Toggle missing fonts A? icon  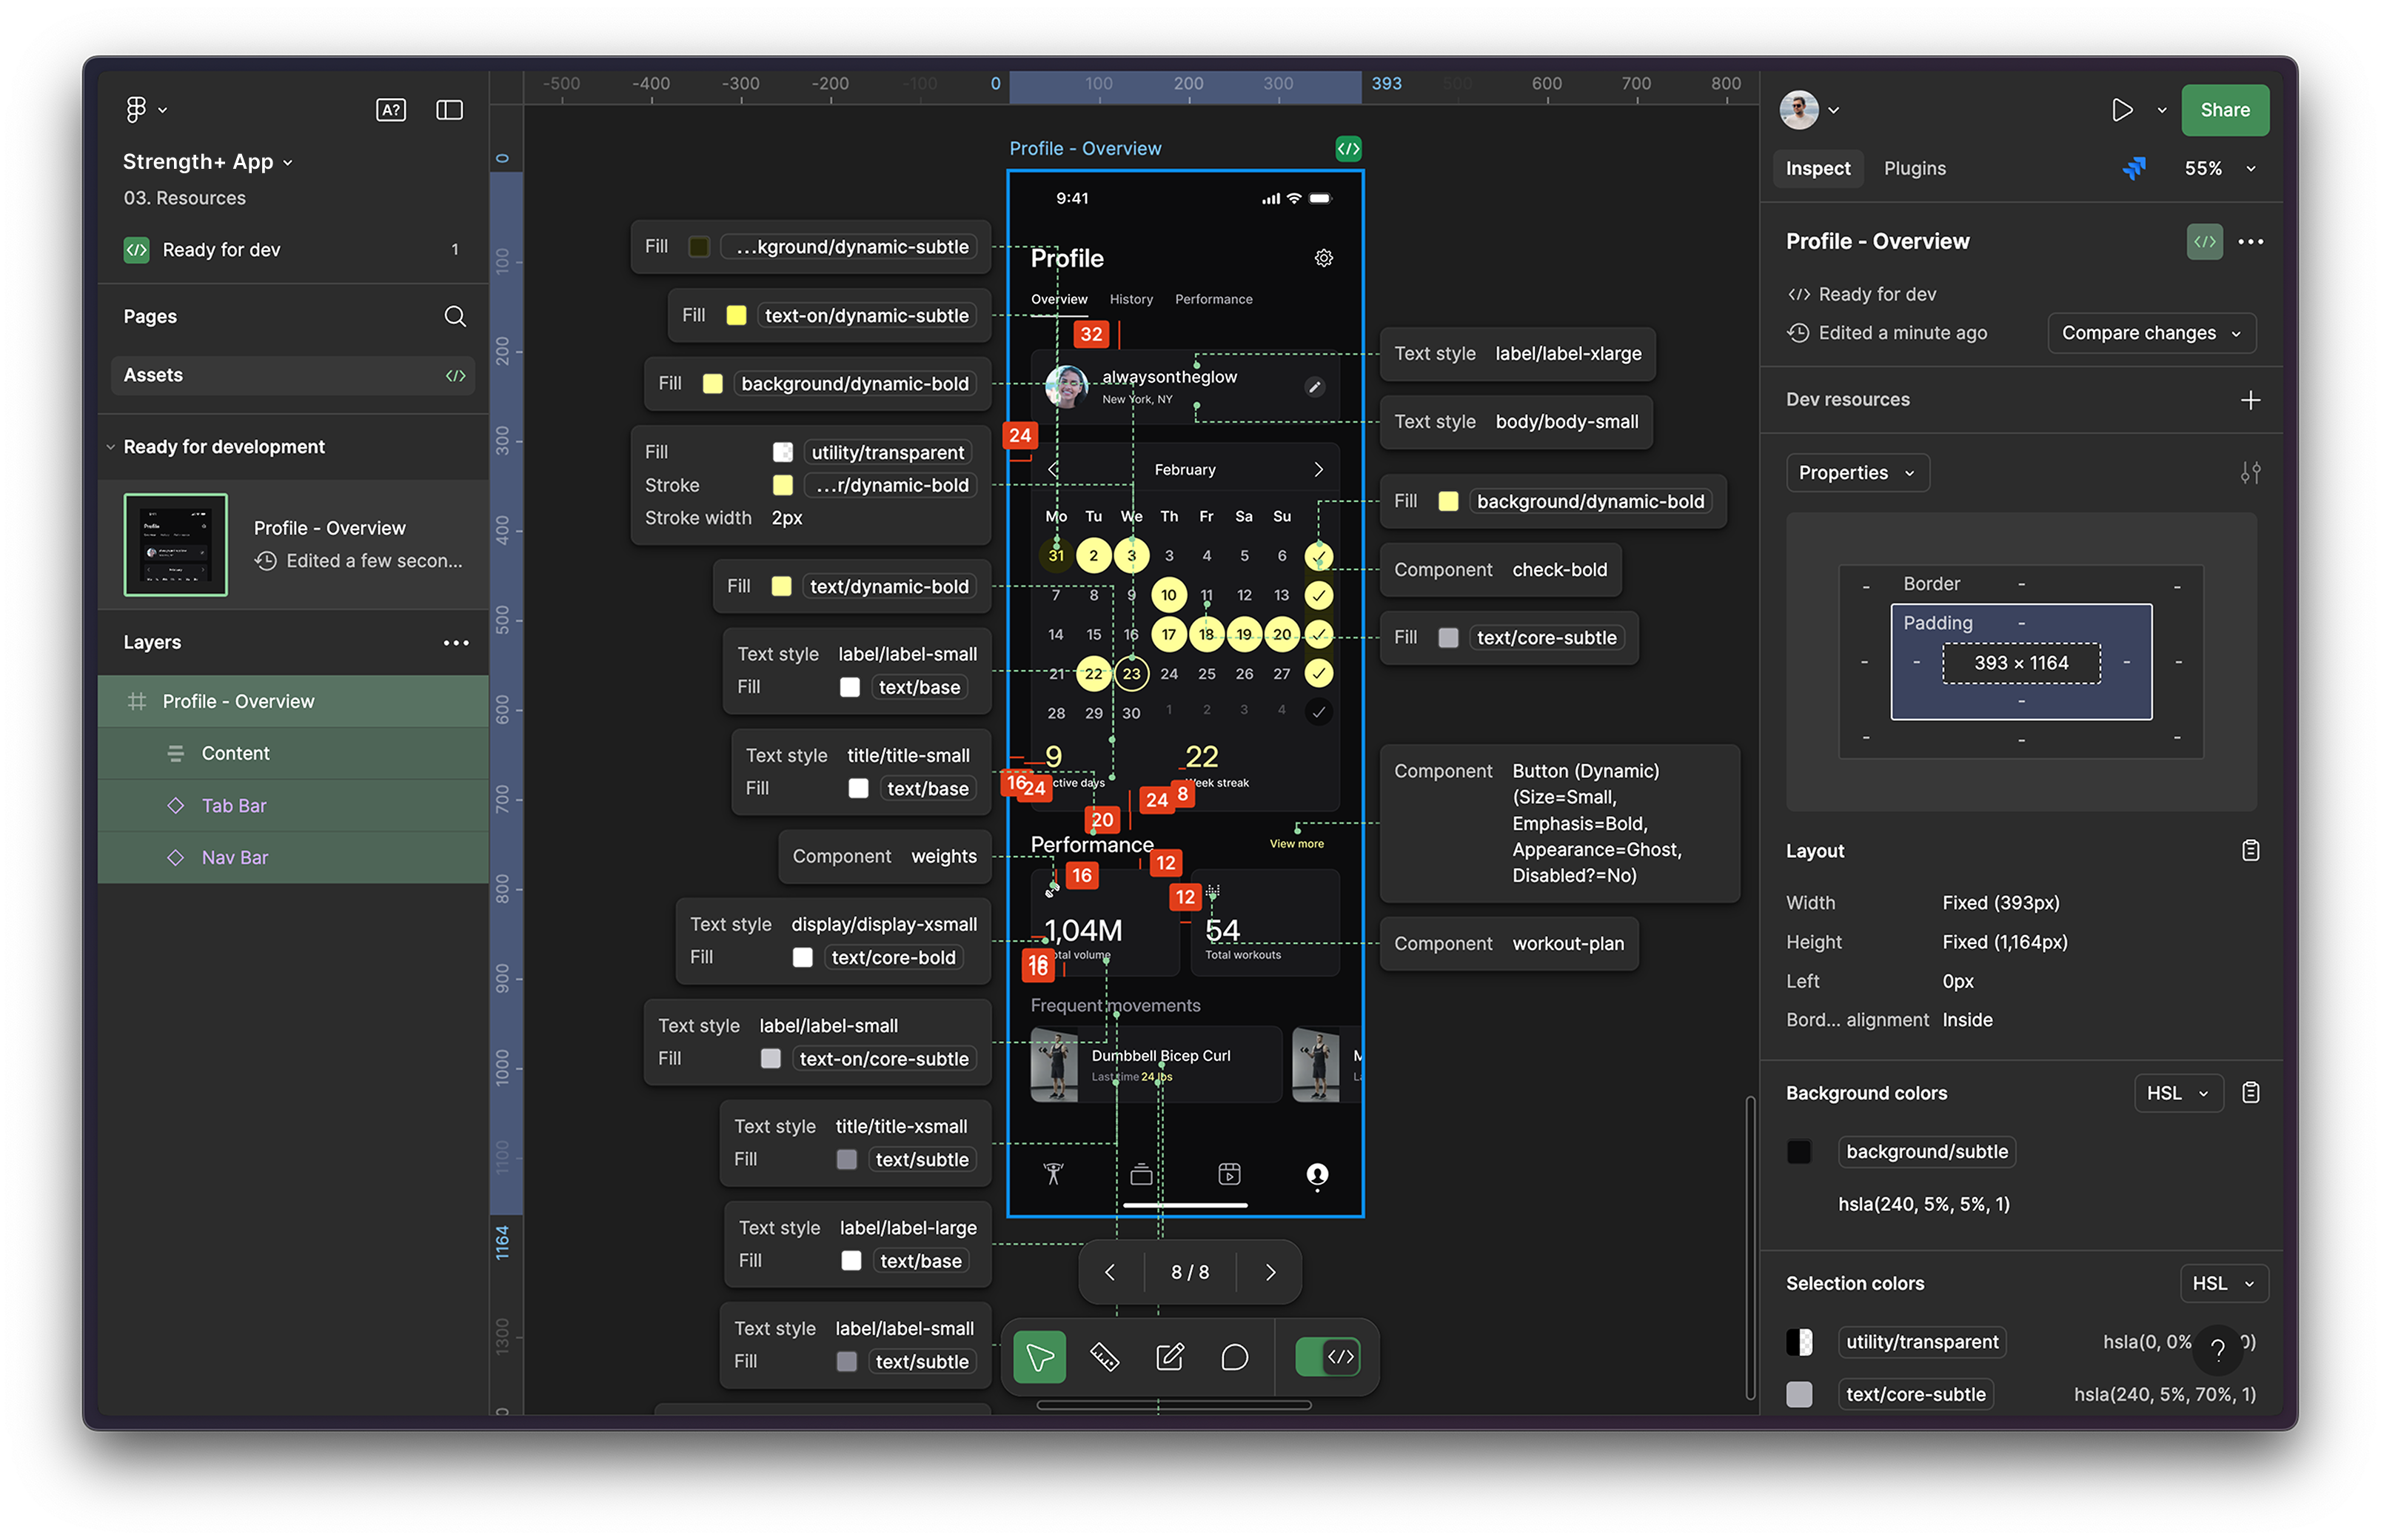click(x=390, y=109)
